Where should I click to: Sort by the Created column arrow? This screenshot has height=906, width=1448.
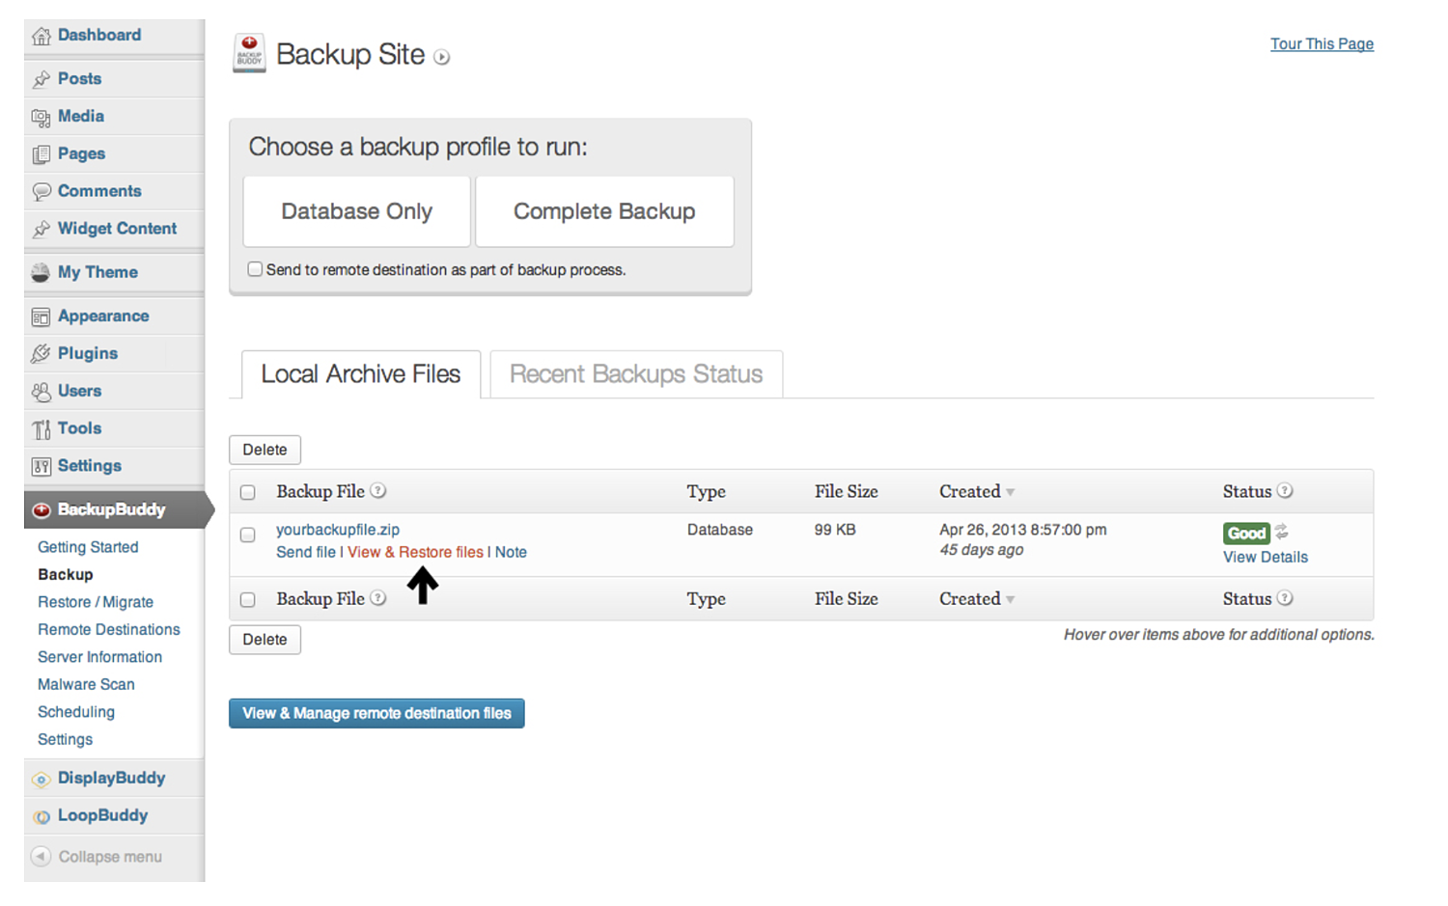coord(1011,491)
